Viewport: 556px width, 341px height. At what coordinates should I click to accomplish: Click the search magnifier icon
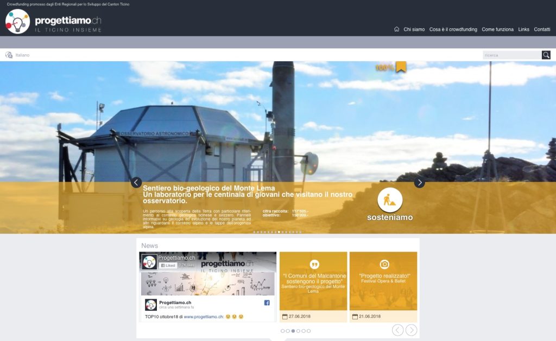pyautogui.click(x=545, y=54)
